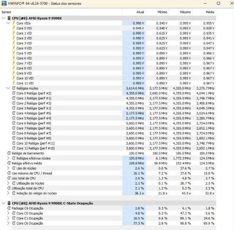This screenshot has height=230, width=234.
Task: Click the icon beside Package C6 Ocupação
Action: 9,208
